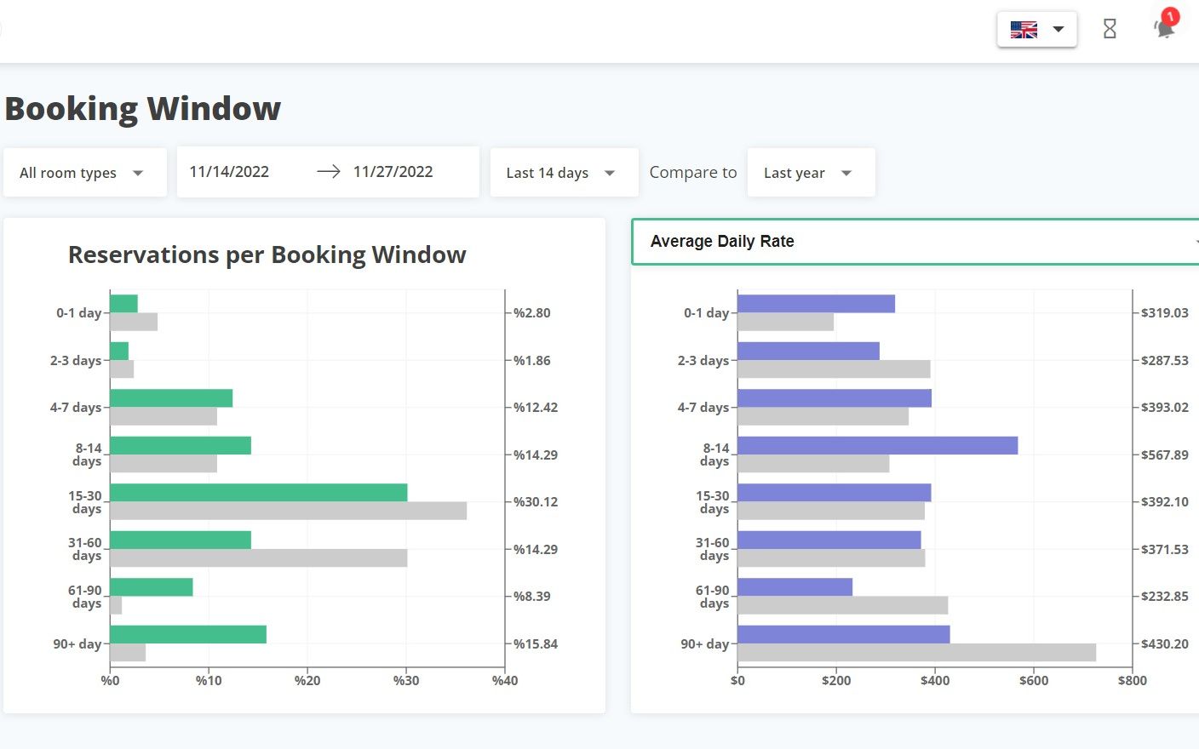Viewport: 1199px width, 749px height.
Task: Open the language flag selector
Action: click(1036, 30)
